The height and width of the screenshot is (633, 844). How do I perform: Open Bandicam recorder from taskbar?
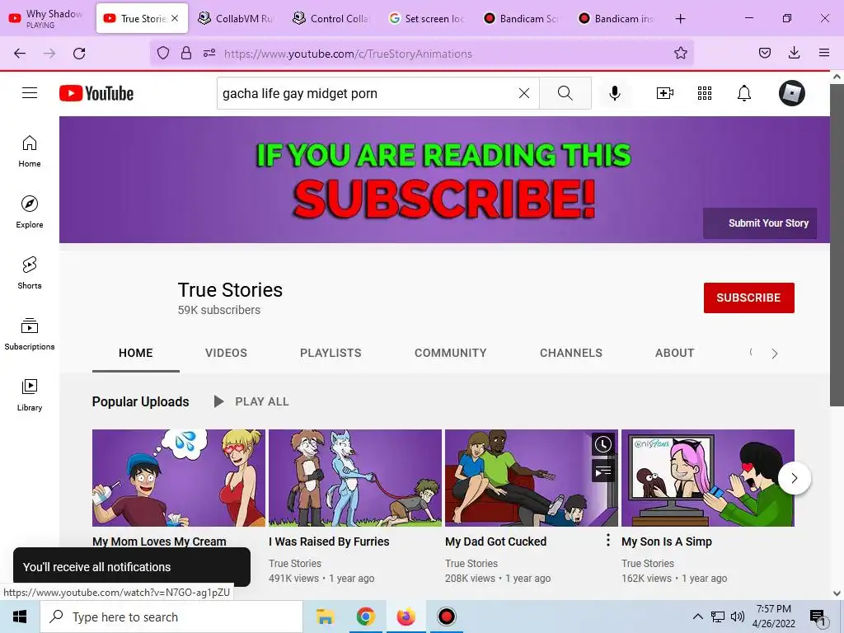click(446, 617)
